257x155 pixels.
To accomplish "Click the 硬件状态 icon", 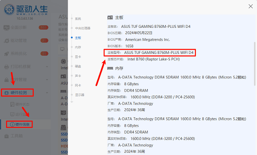I will click(x=12, y=104).
